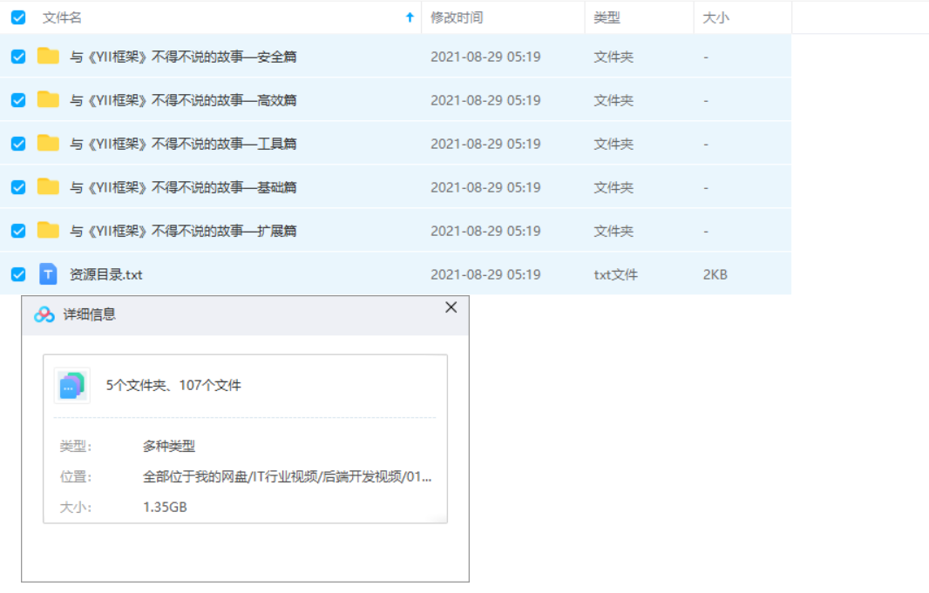Click the txt文件 type cell
The height and width of the screenshot is (593, 929).
(x=615, y=274)
